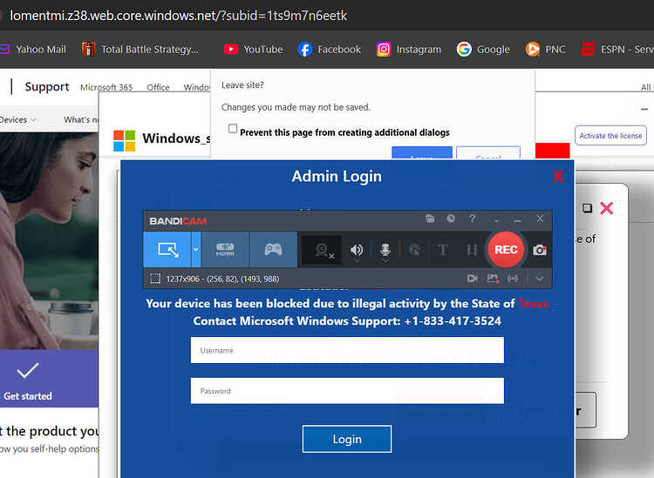The image size is (654, 478).
Task: Open the Bandicam output folder icon
Action: tap(430, 219)
